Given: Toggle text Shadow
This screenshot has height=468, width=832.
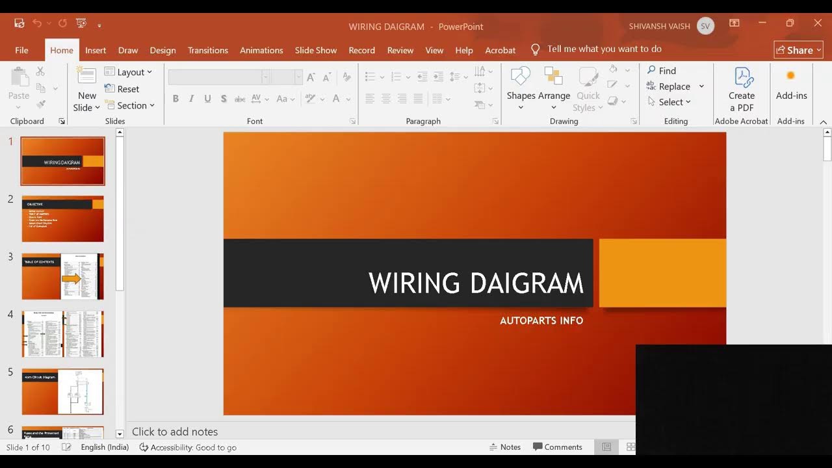Looking at the screenshot, I should point(224,99).
